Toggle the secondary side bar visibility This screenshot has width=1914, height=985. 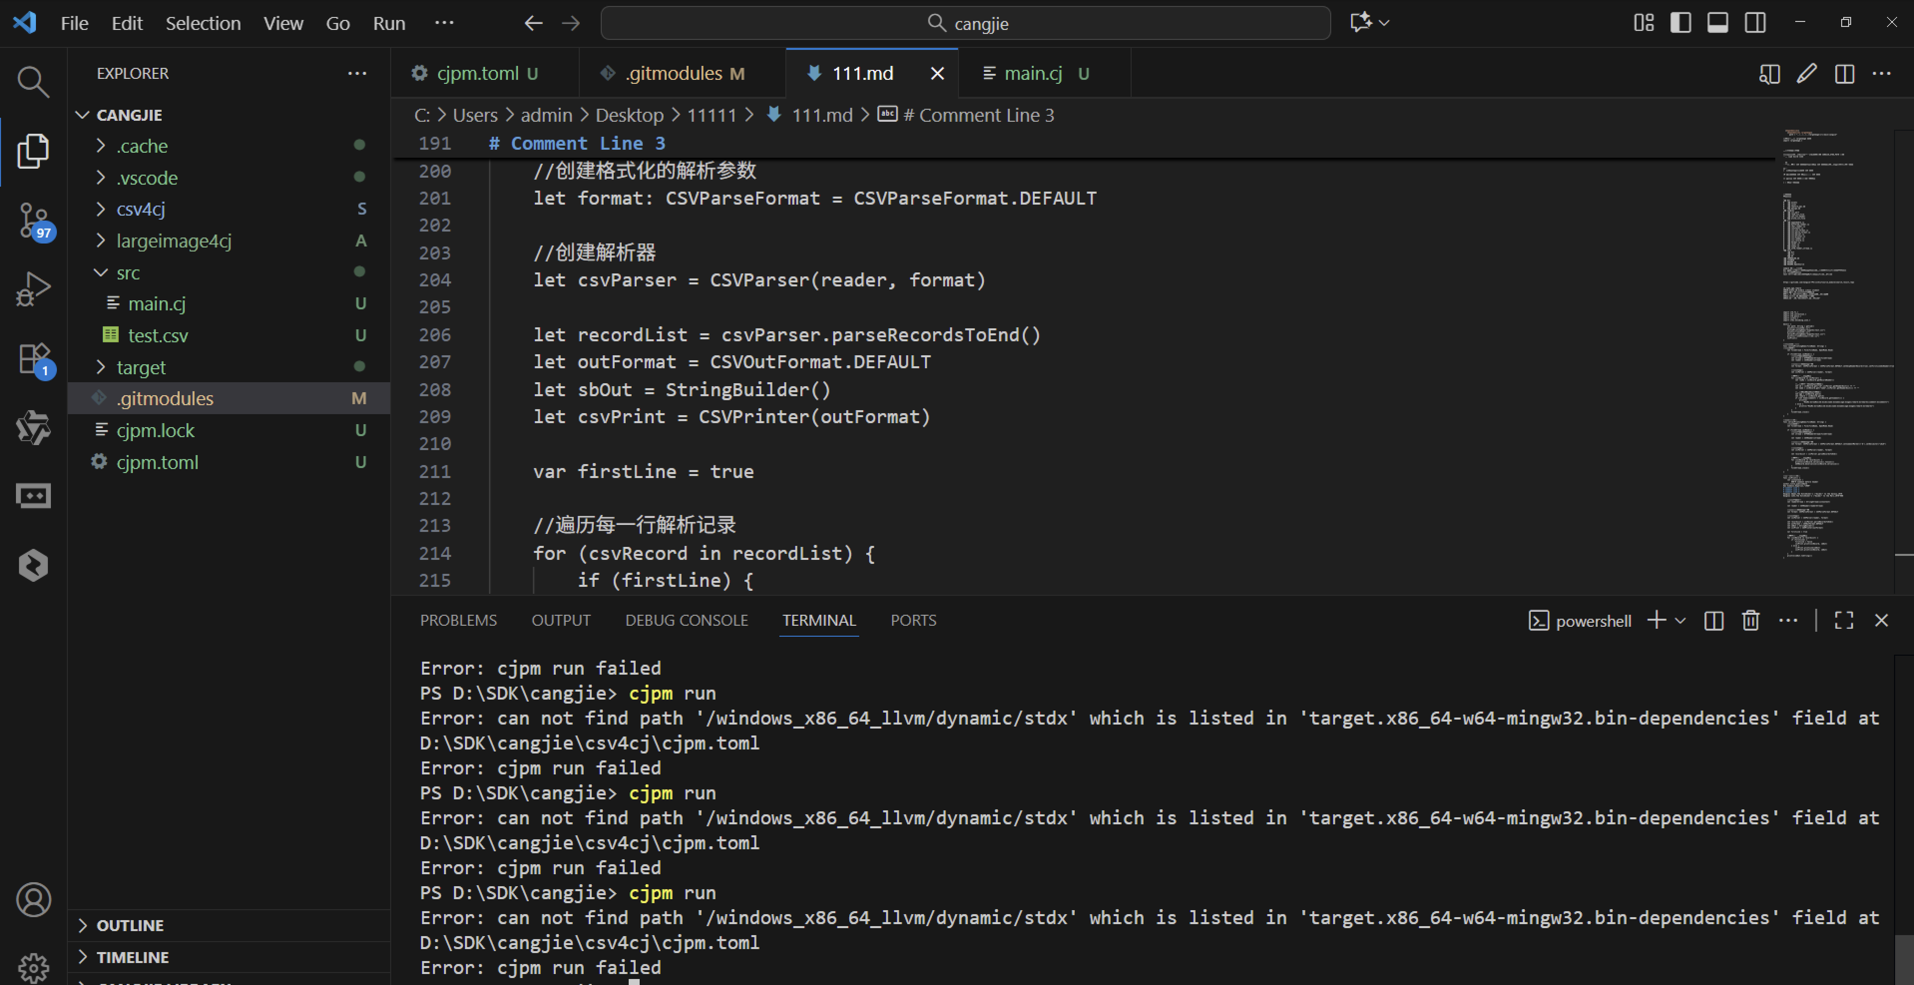tap(1755, 23)
